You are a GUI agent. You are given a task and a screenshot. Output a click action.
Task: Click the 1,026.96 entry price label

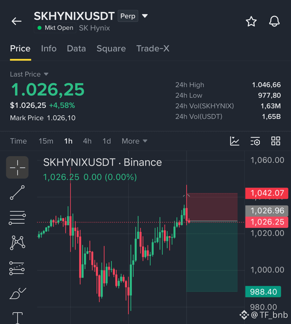[x=267, y=211]
